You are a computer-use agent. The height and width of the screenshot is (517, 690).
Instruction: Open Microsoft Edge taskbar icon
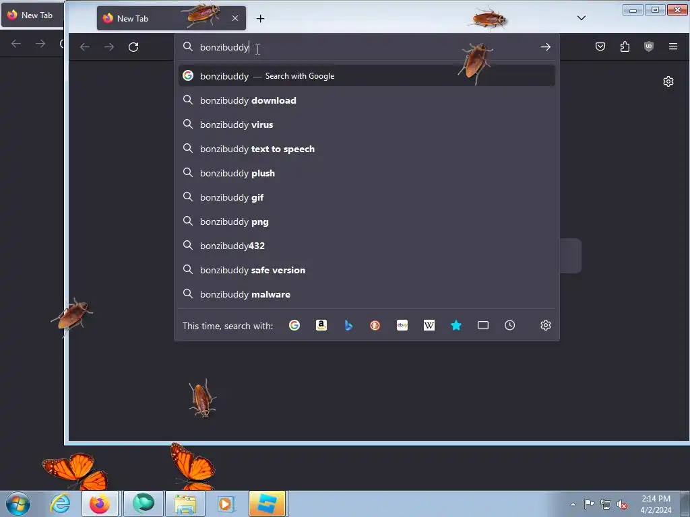pyautogui.click(x=143, y=504)
